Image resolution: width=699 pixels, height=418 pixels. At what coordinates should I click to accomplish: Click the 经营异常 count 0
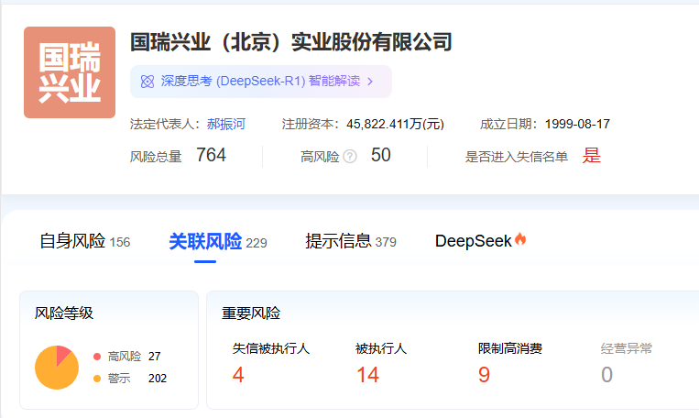point(606,375)
